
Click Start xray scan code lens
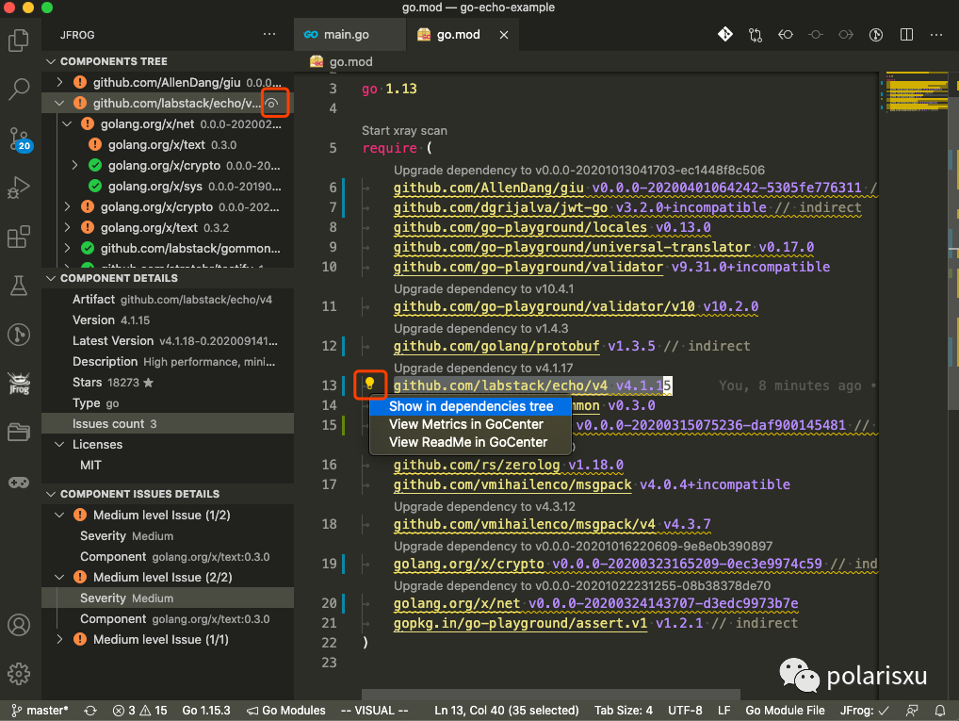pyautogui.click(x=404, y=130)
